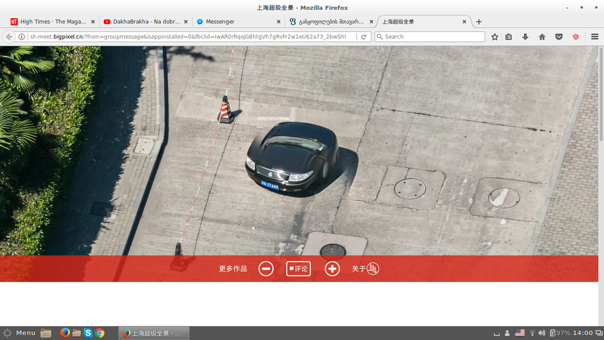Open the Firefox downloads arrow
This screenshot has width=604, height=340.
tap(525, 37)
